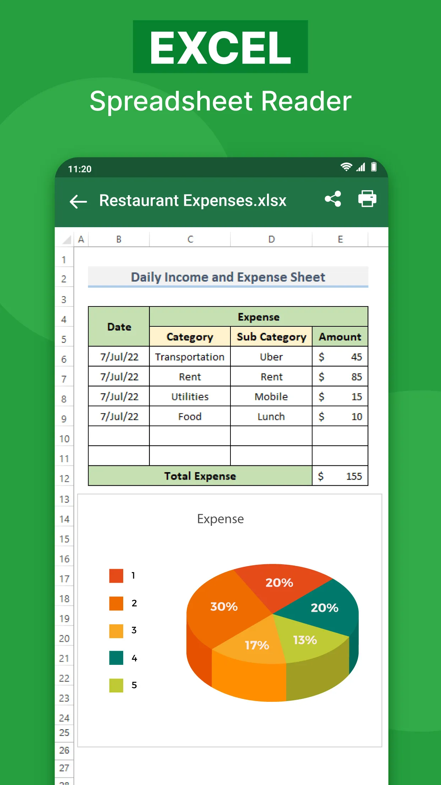Screen dimensions: 441x785
Task: Tap the 11:20 clock in status bar
Action: (80, 169)
